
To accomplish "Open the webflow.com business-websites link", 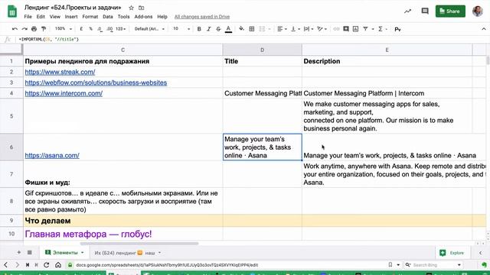I will coord(96,82).
